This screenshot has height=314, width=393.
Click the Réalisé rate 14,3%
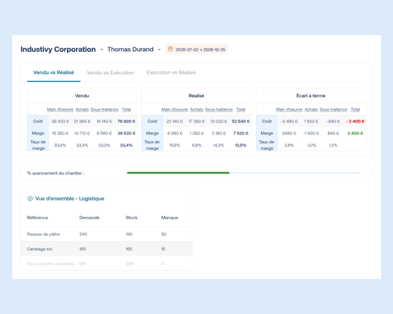219,145
